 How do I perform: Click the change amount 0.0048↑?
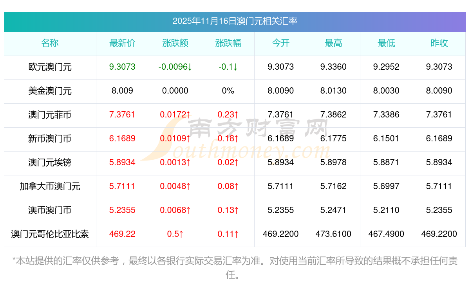pyautogui.click(x=175, y=186)
